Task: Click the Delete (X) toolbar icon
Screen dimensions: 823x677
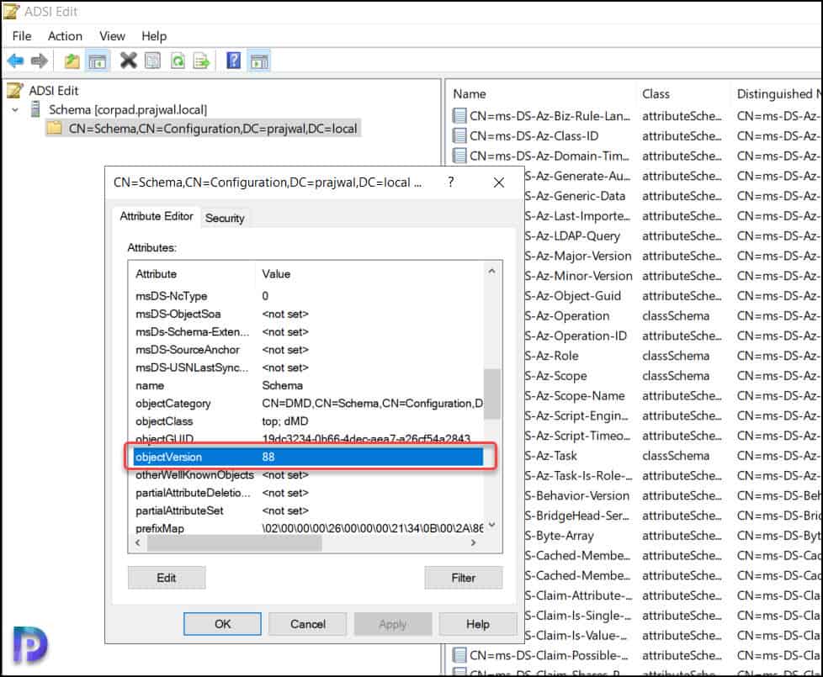Action: (x=126, y=60)
